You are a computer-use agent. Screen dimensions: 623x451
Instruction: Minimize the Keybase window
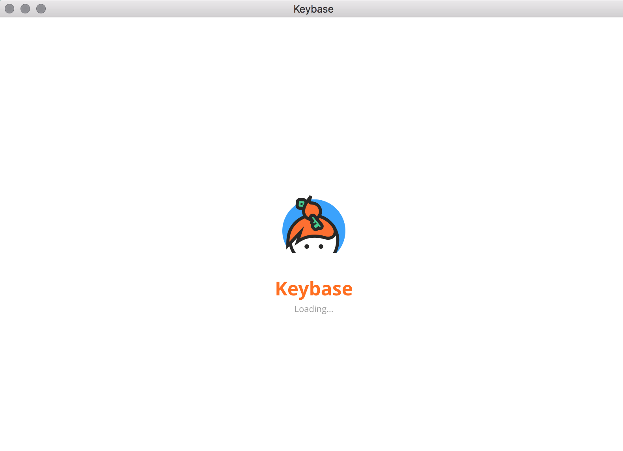pos(25,9)
